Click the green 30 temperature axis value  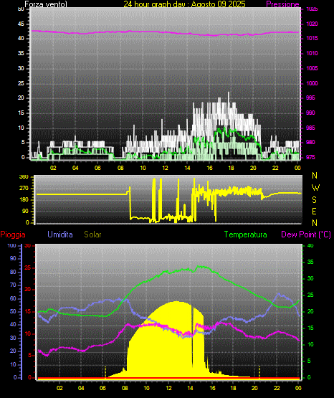pos(310,278)
